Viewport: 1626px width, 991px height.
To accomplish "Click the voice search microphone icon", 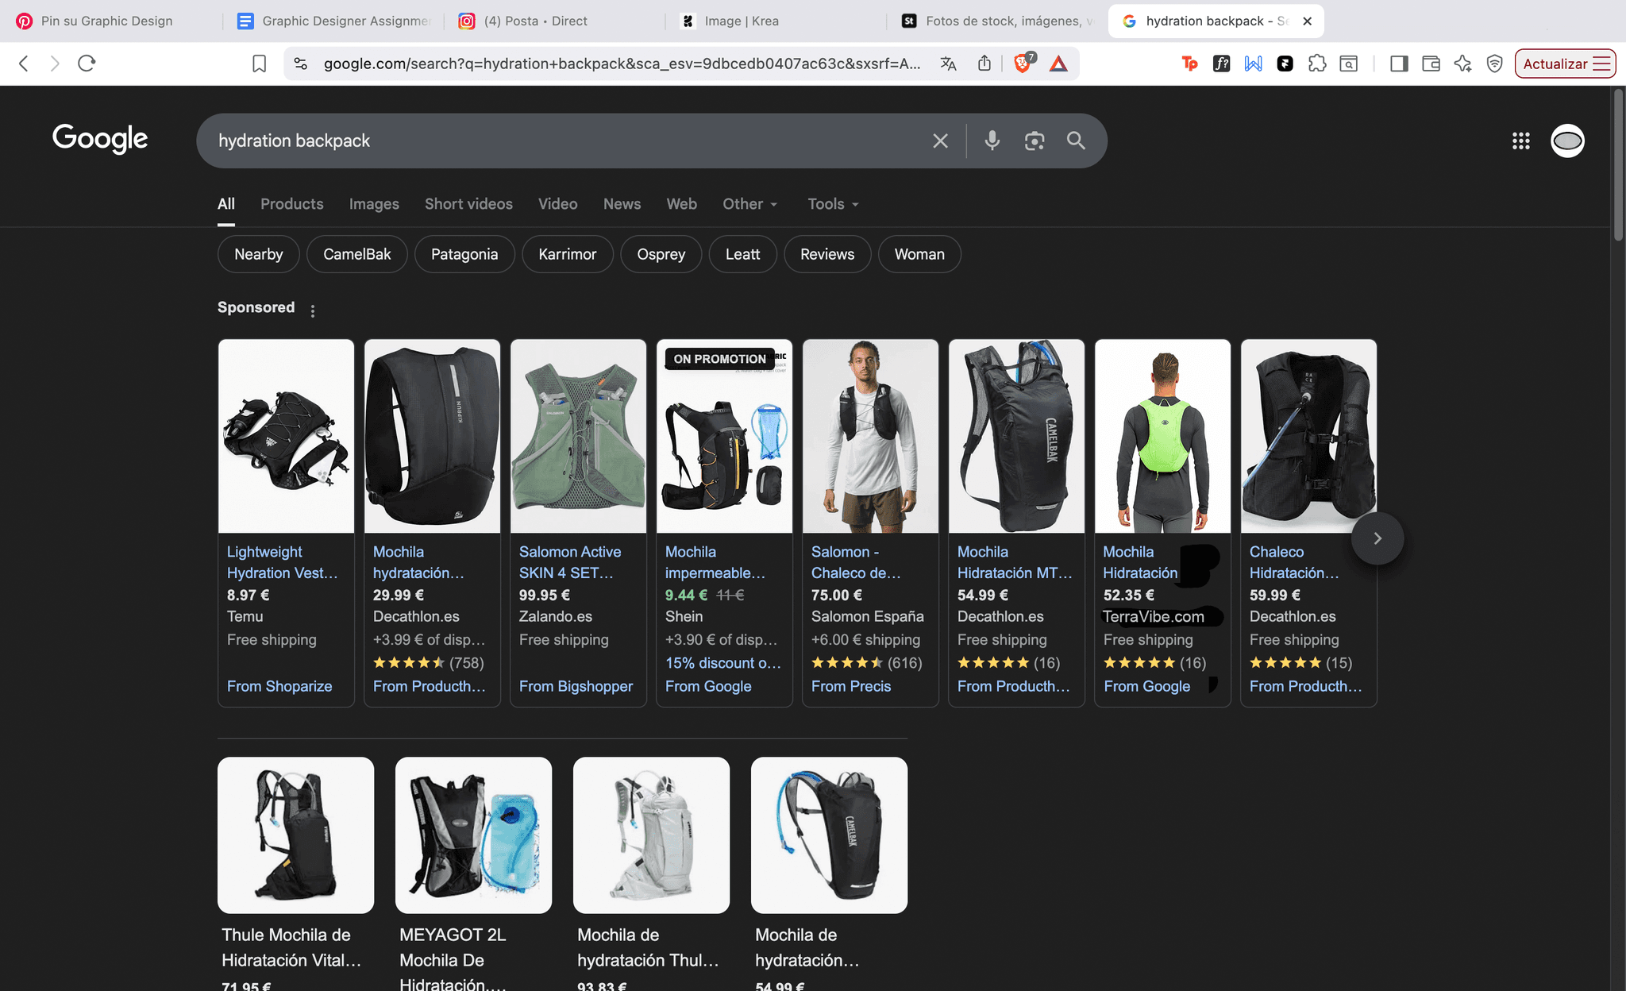I will (x=992, y=141).
